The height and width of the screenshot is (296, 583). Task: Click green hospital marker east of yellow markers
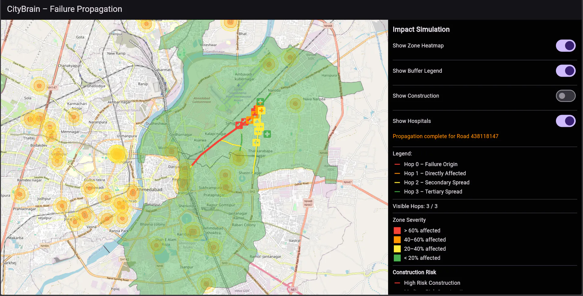[267, 134]
